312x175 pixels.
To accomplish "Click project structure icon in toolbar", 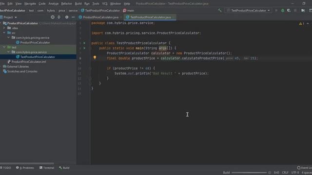I will (x=303, y=10).
